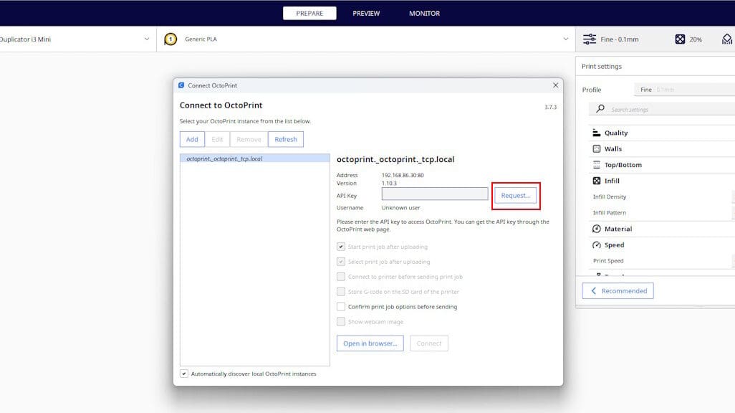Select the Print Speed setting
Screen dimensions: 735x413
coord(608,261)
